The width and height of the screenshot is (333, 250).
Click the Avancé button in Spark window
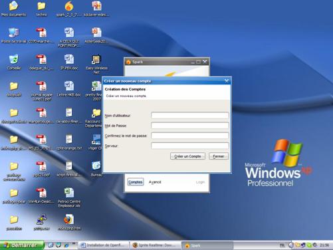pyautogui.click(x=155, y=182)
